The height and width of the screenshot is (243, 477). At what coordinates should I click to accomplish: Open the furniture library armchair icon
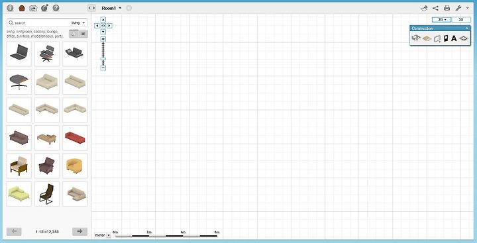point(22,8)
